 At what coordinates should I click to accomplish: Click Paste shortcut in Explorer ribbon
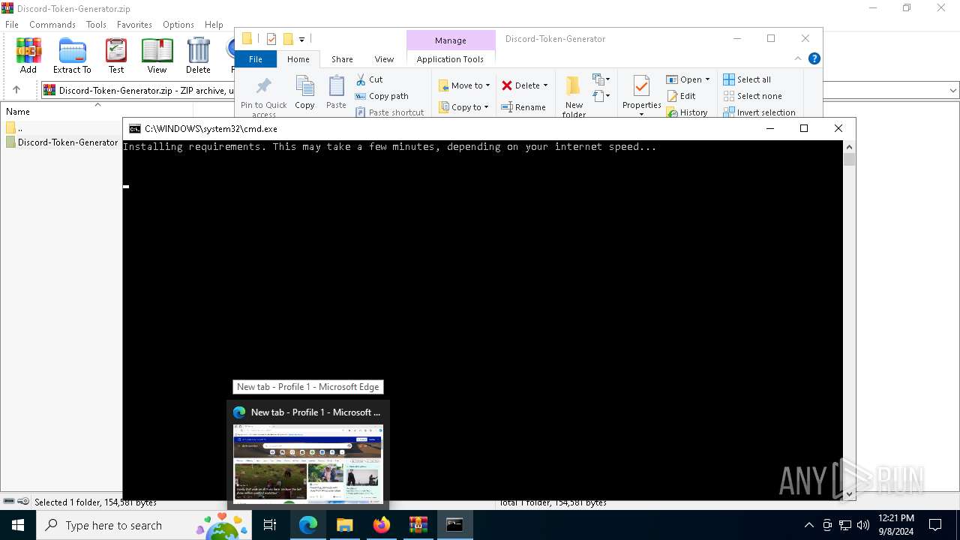click(x=390, y=112)
